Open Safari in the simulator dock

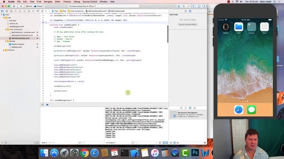pyautogui.click(x=239, y=110)
